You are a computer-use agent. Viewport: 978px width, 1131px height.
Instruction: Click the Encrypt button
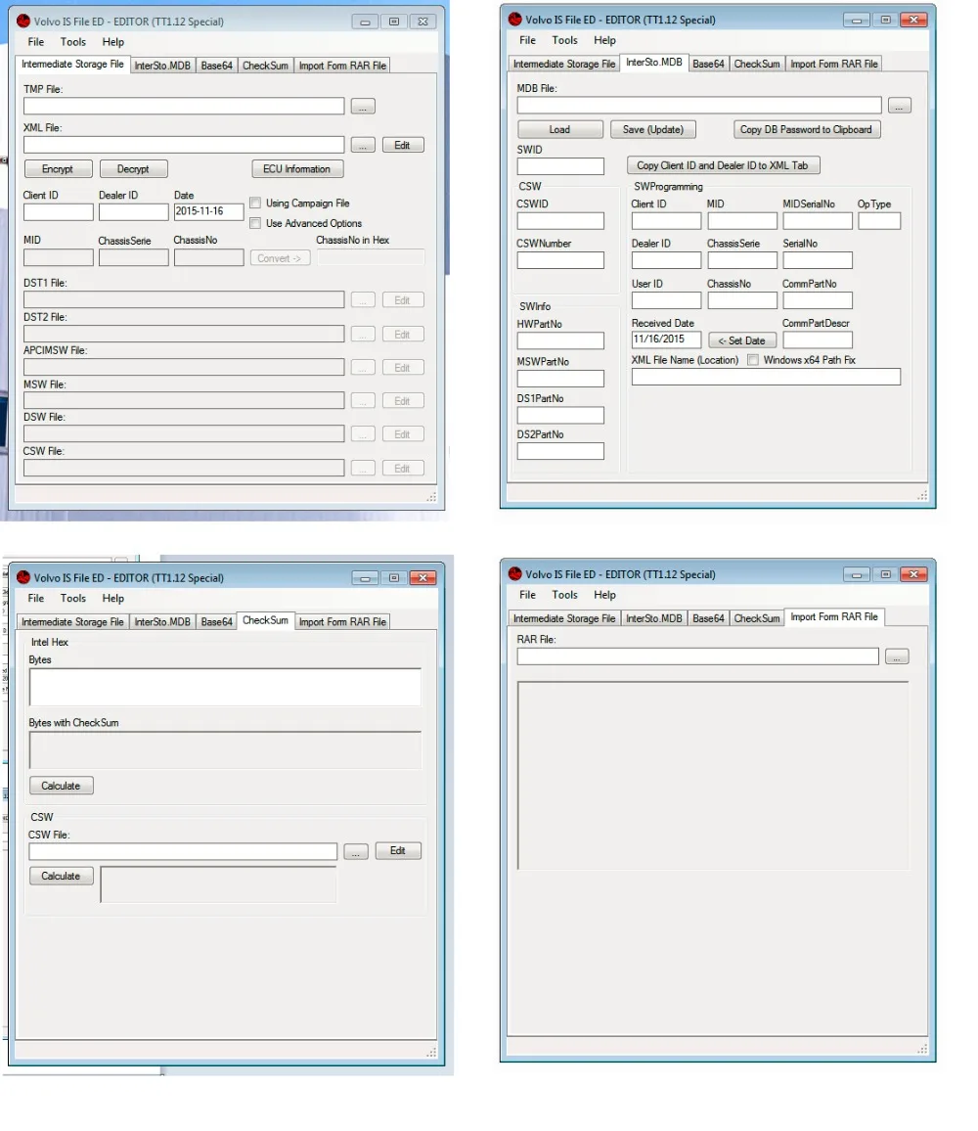coord(58,169)
